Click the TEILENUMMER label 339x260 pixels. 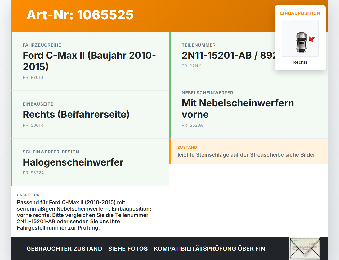199,45
